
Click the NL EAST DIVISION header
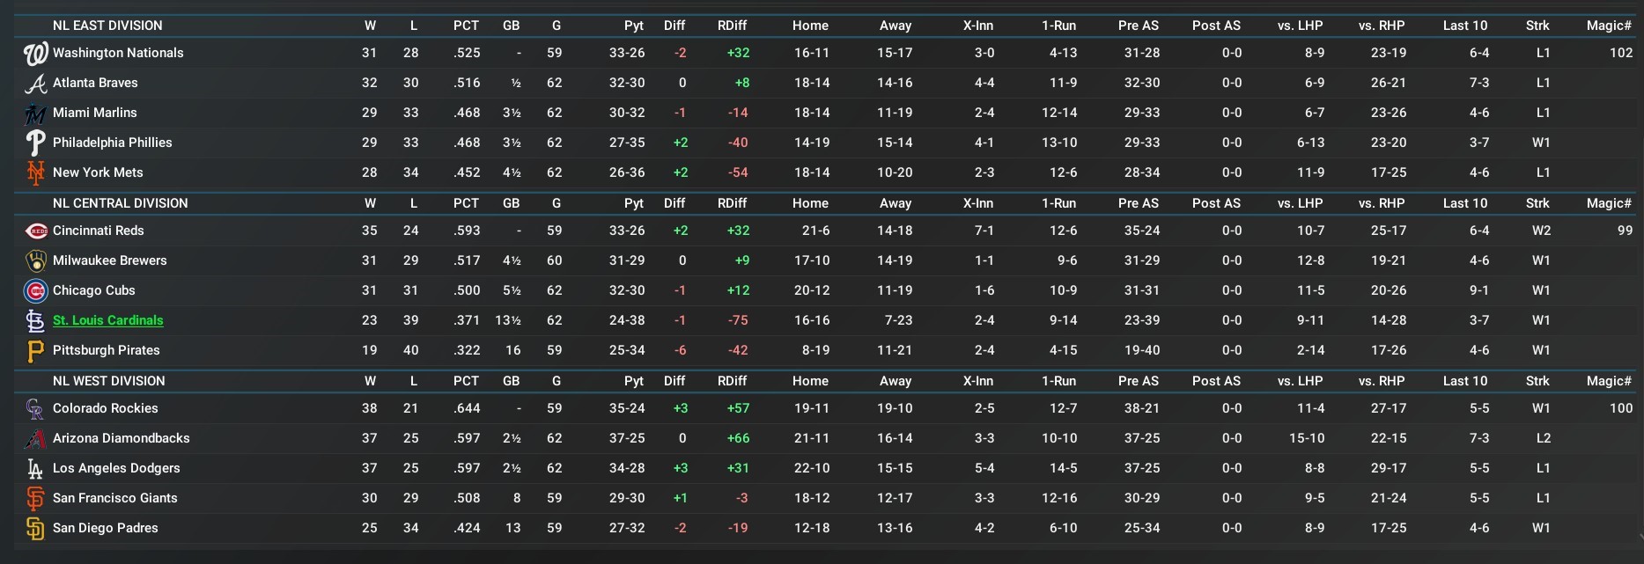point(107,26)
